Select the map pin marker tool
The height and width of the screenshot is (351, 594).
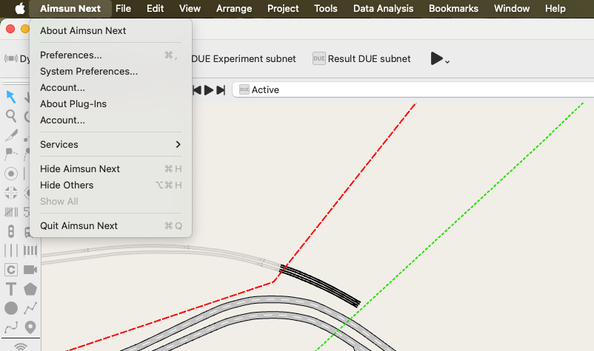coord(30,327)
